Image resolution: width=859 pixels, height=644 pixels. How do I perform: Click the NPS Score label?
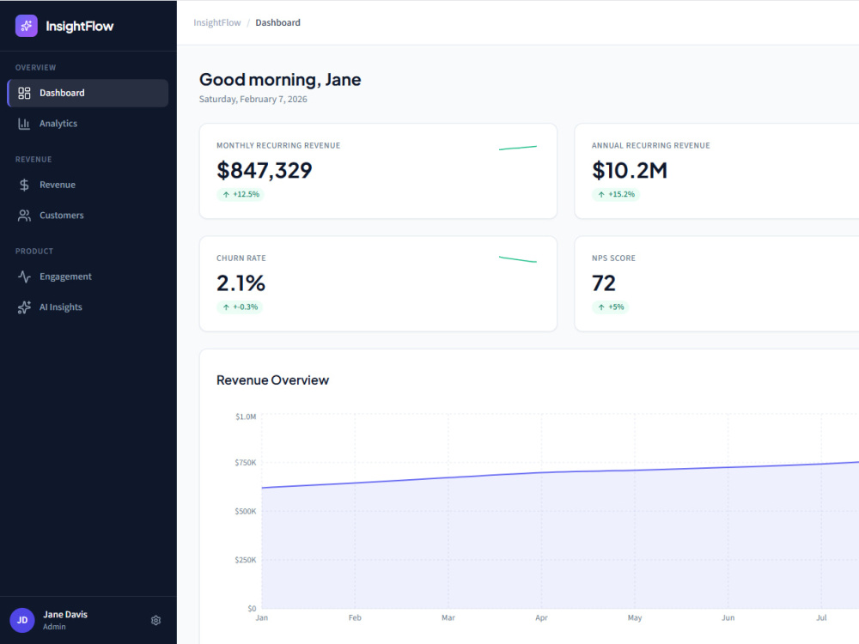tap(613, 258)
